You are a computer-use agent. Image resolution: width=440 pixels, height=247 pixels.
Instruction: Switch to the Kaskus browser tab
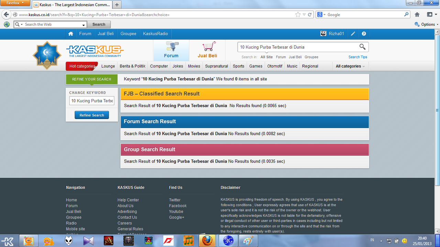(72, 5)
